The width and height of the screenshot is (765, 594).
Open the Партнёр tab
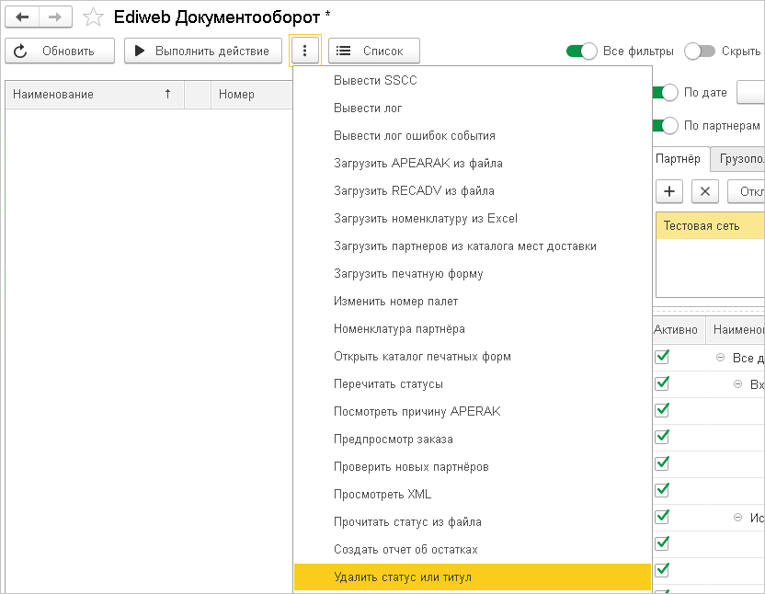(679, 158)
